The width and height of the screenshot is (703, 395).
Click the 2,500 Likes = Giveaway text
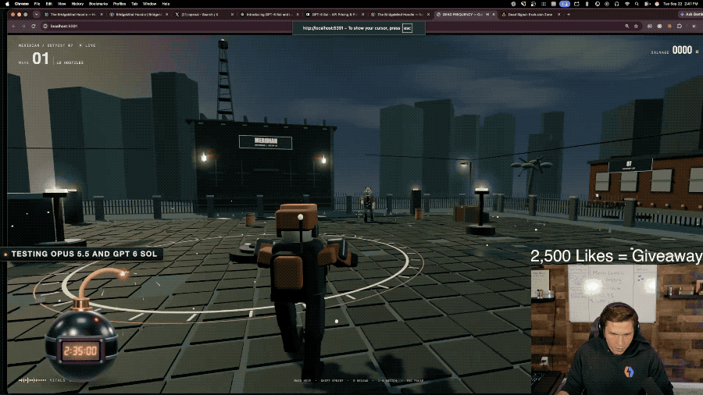[616, 256]
